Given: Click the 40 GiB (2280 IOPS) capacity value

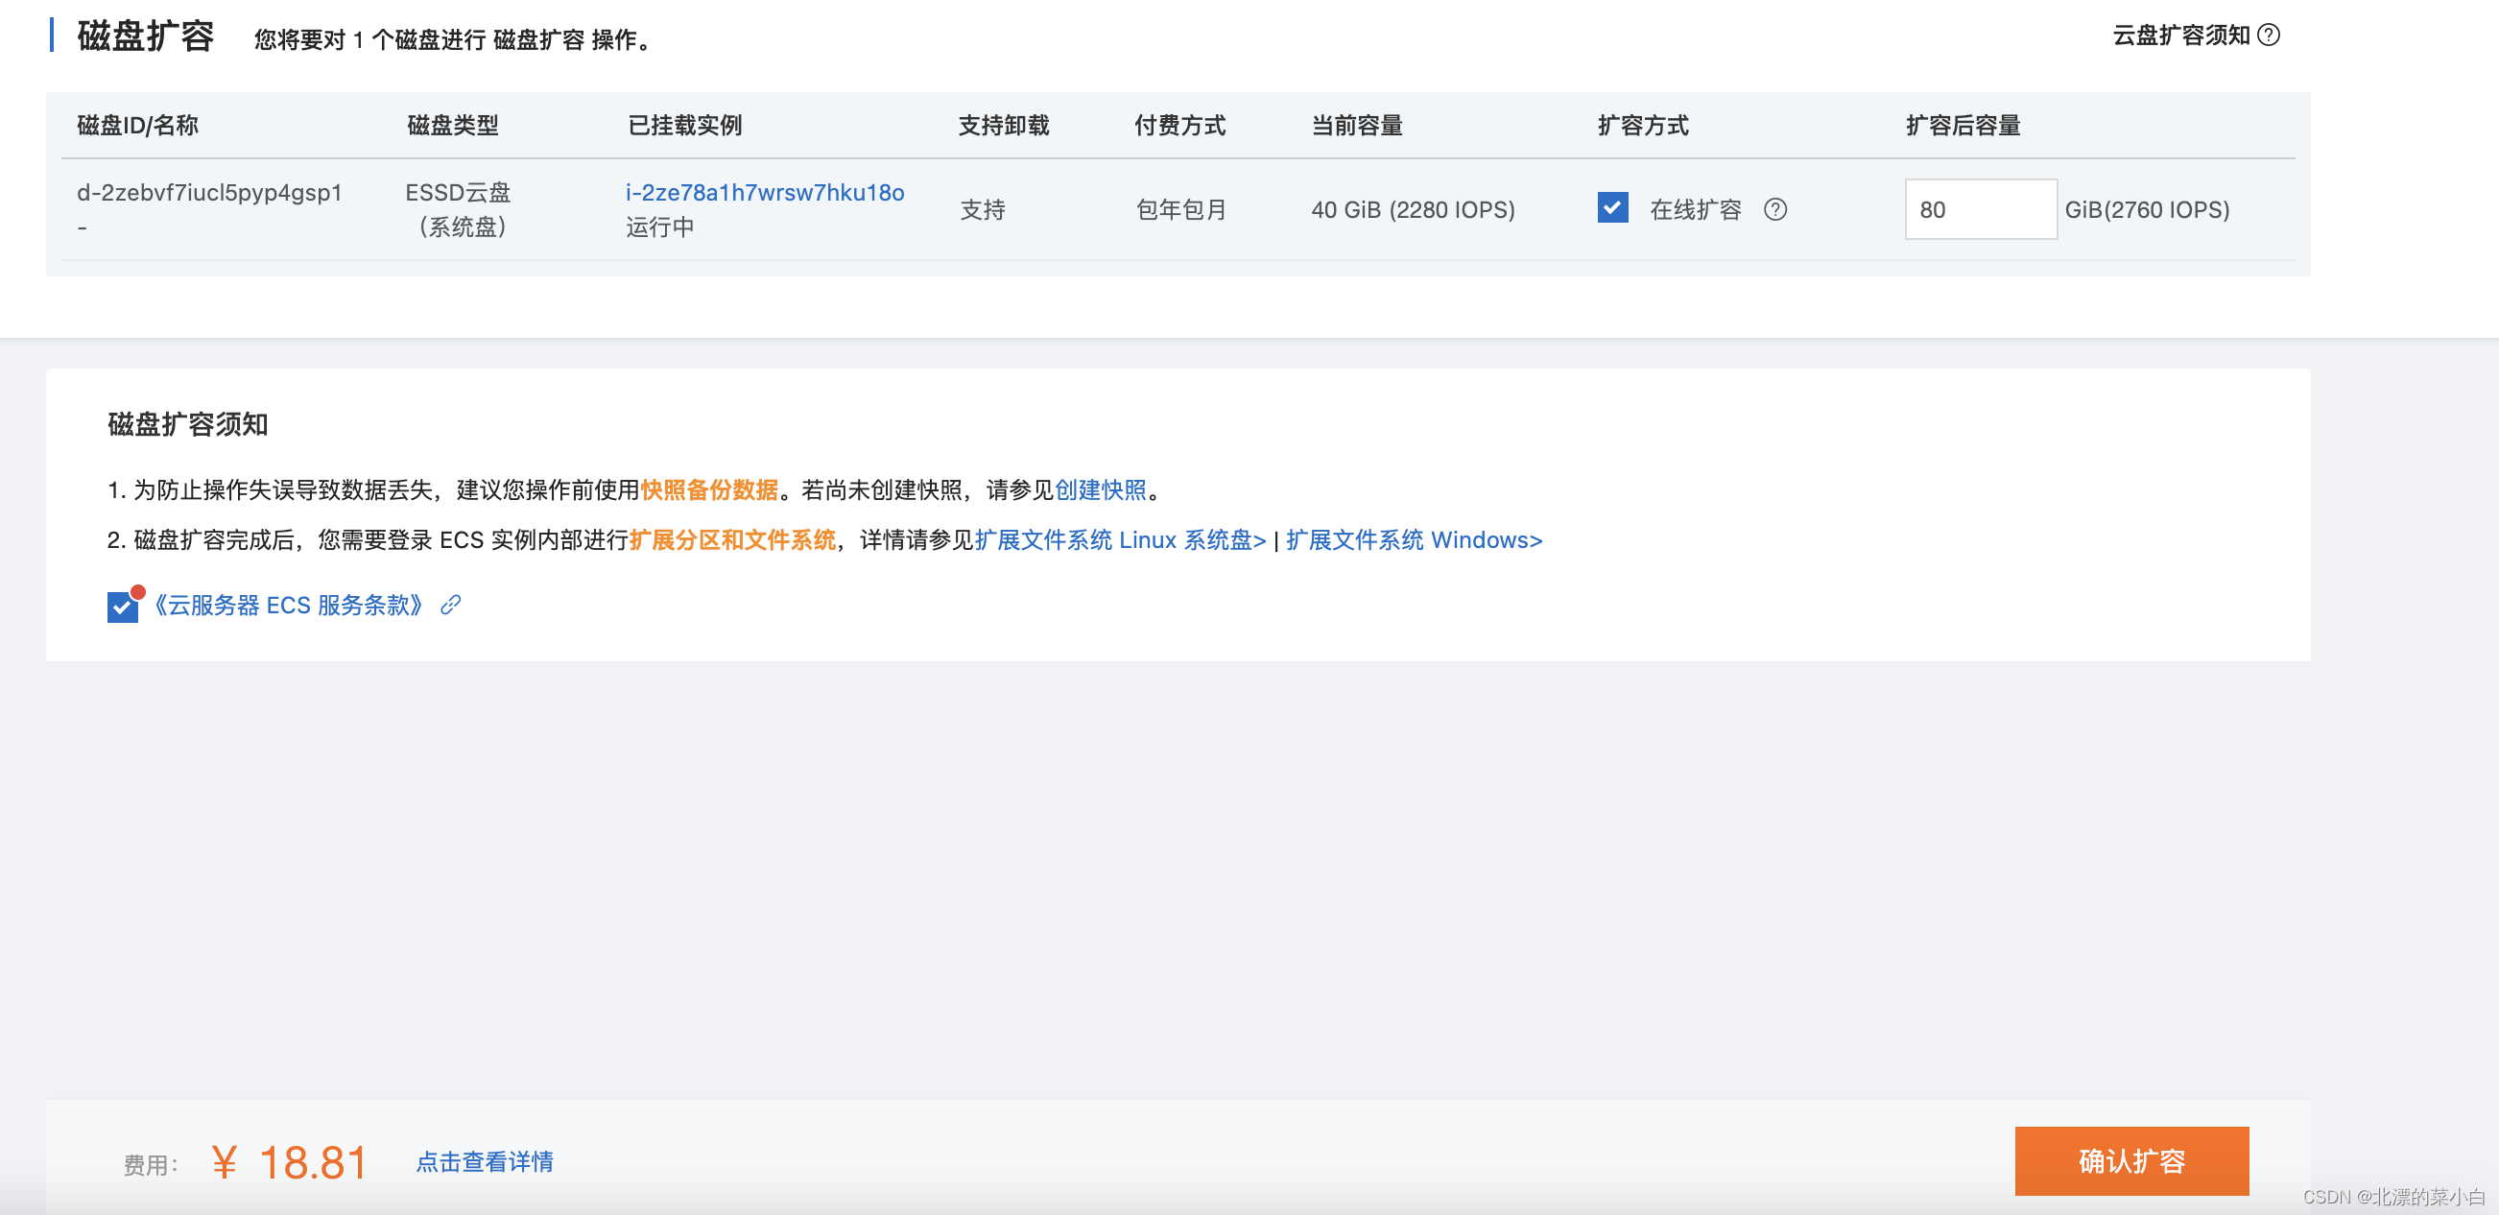Looking at the screenshot, I should pyautogui.click(x=1413, y=209).
